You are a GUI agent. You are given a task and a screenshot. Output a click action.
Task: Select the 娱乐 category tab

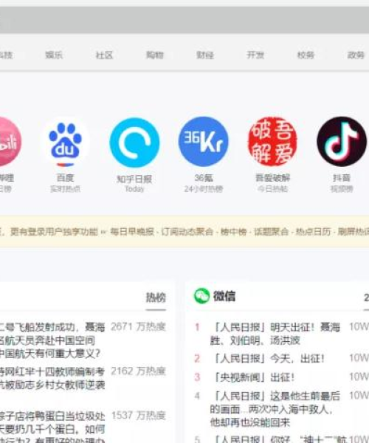coord(54,55)
